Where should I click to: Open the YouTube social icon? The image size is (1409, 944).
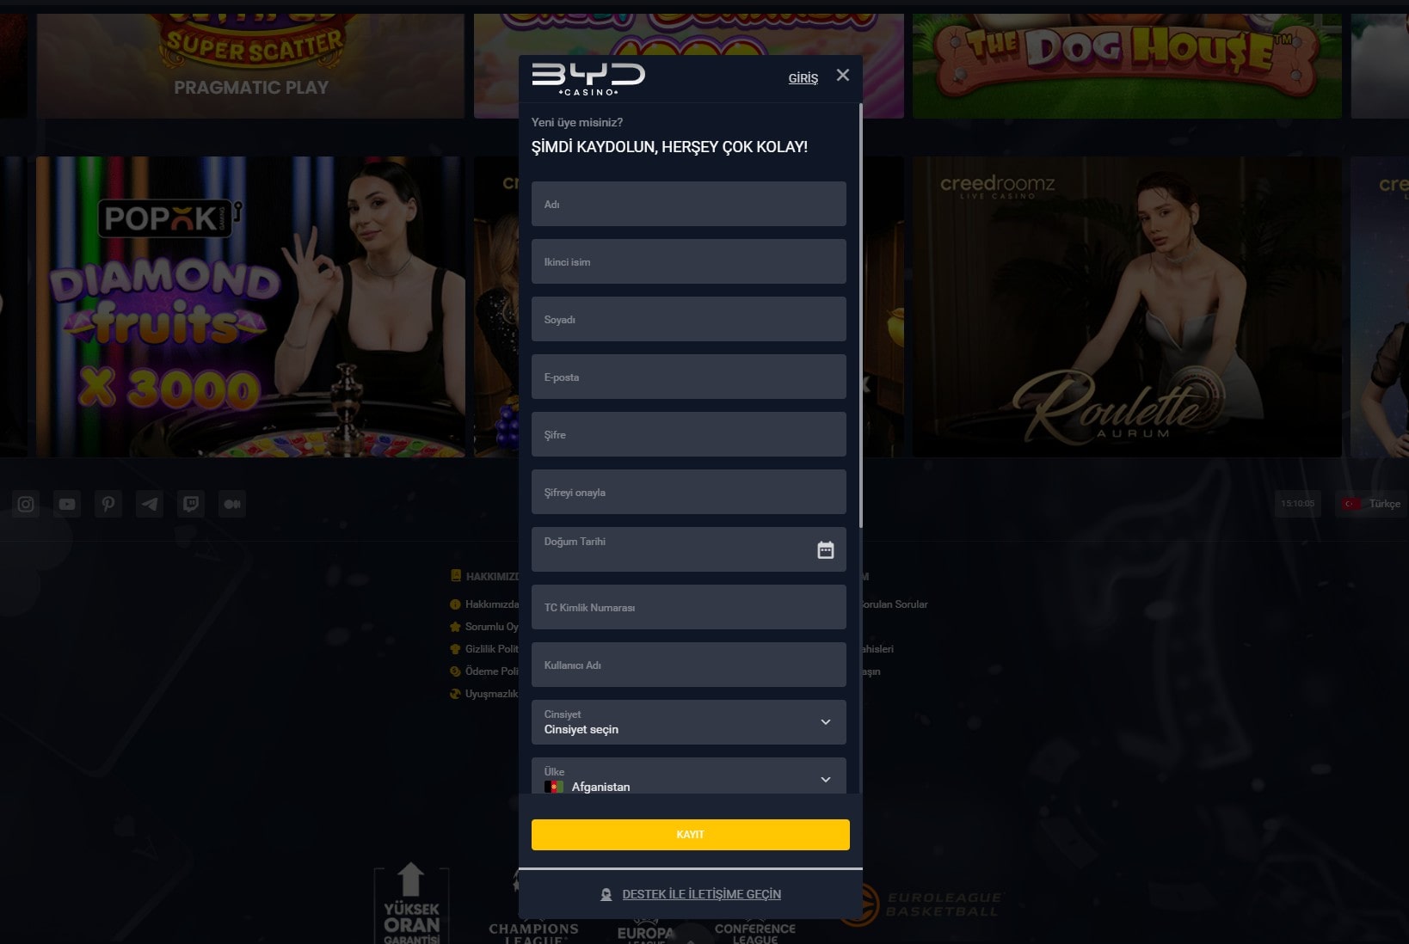67,504
